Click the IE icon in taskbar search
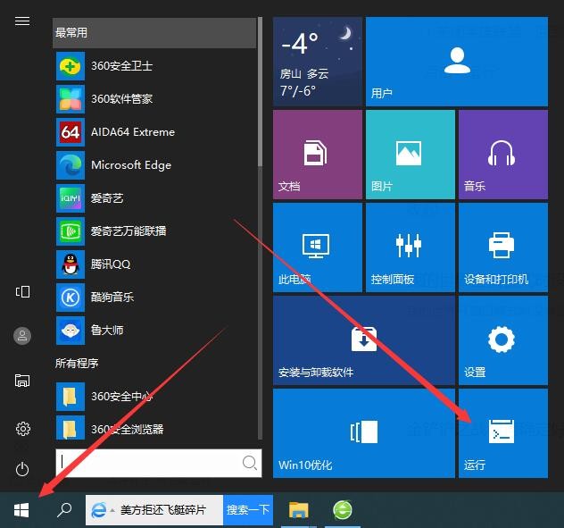This screenshot has width=564, height=528. (x=98, y=510)
